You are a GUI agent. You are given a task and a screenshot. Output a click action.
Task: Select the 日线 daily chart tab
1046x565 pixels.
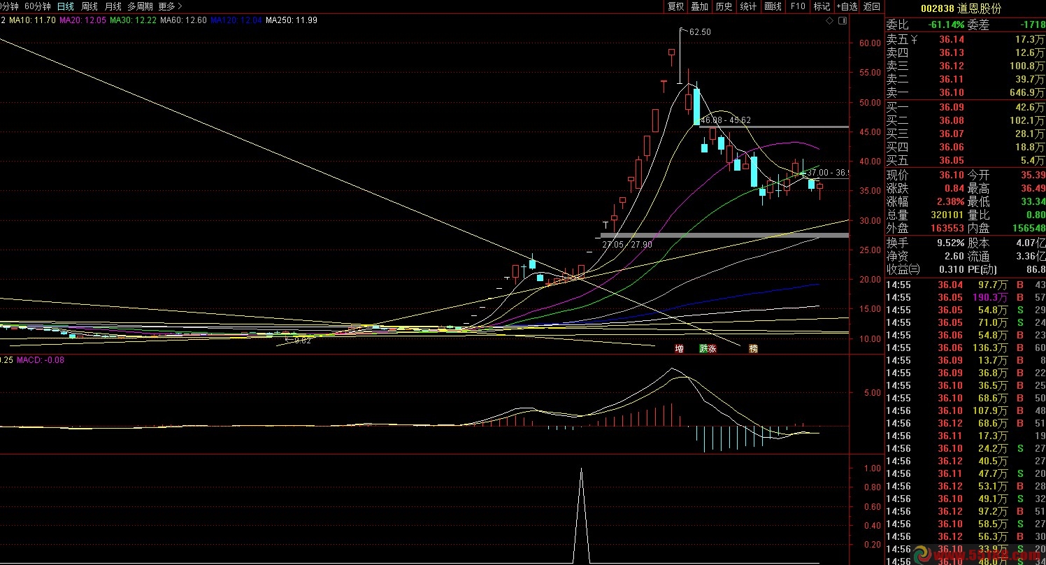click(x=66, y=6)
